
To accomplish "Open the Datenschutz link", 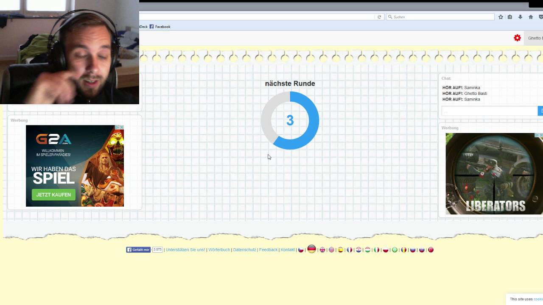I will coord(244,250).
